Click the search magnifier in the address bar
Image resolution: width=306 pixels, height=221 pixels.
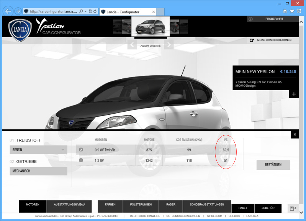[81, 11]
